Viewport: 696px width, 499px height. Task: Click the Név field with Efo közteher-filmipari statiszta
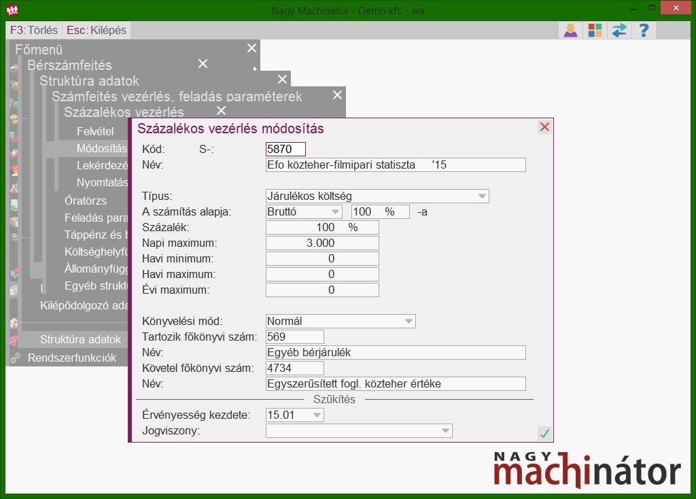point(396,165)
